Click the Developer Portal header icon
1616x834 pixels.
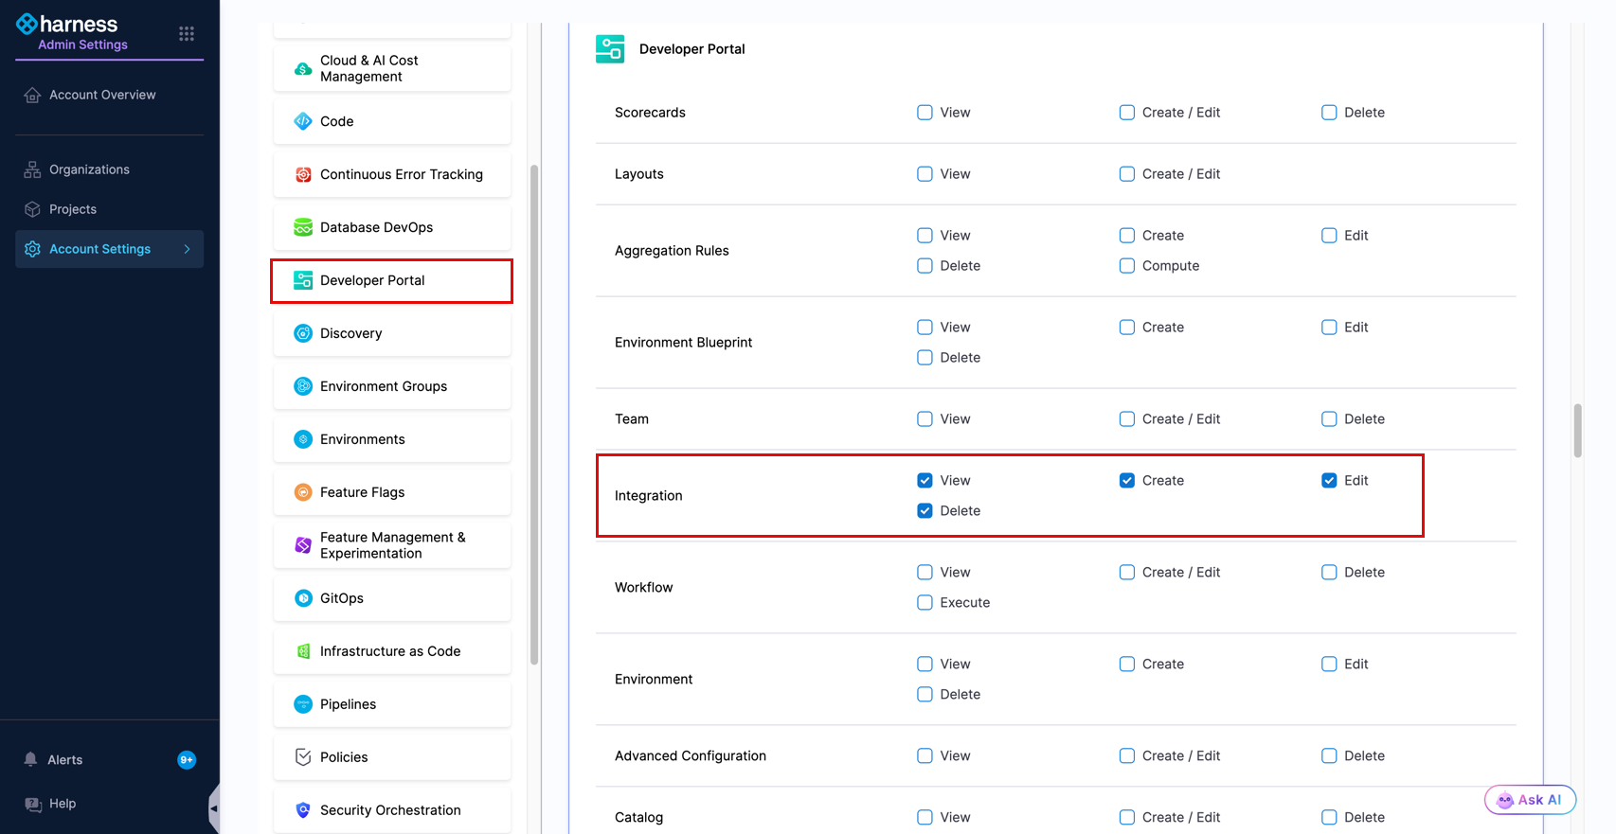(x=610, y=49)
